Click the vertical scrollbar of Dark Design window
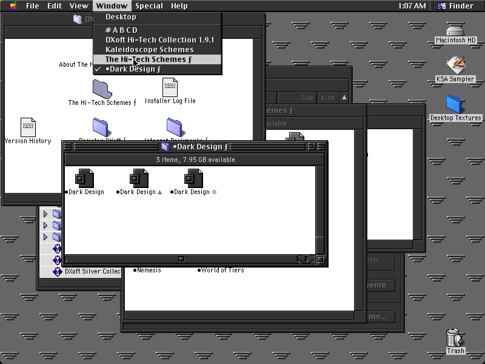The image size is (485, 364). point(320,210)
